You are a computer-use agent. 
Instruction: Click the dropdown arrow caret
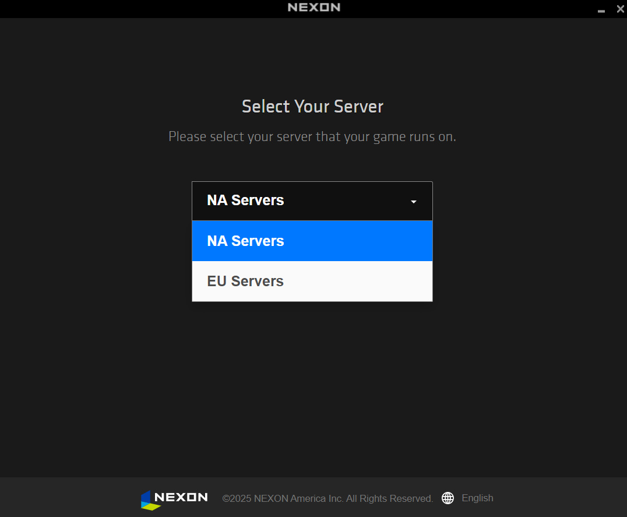point(414,202)
